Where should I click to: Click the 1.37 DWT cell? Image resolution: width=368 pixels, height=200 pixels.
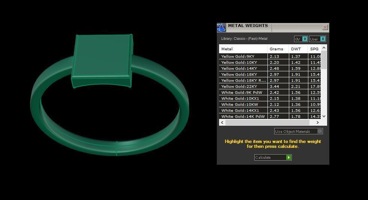(298, 56)
